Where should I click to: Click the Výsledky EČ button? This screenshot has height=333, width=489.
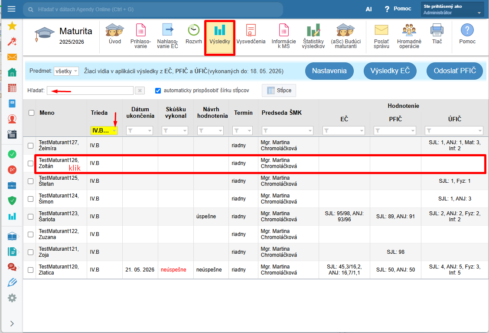pos(390,71)
